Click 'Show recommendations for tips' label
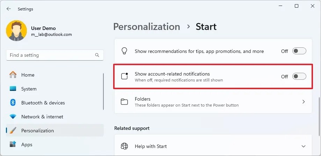Viewport: 321px width, 156px height. coord(199,51)
